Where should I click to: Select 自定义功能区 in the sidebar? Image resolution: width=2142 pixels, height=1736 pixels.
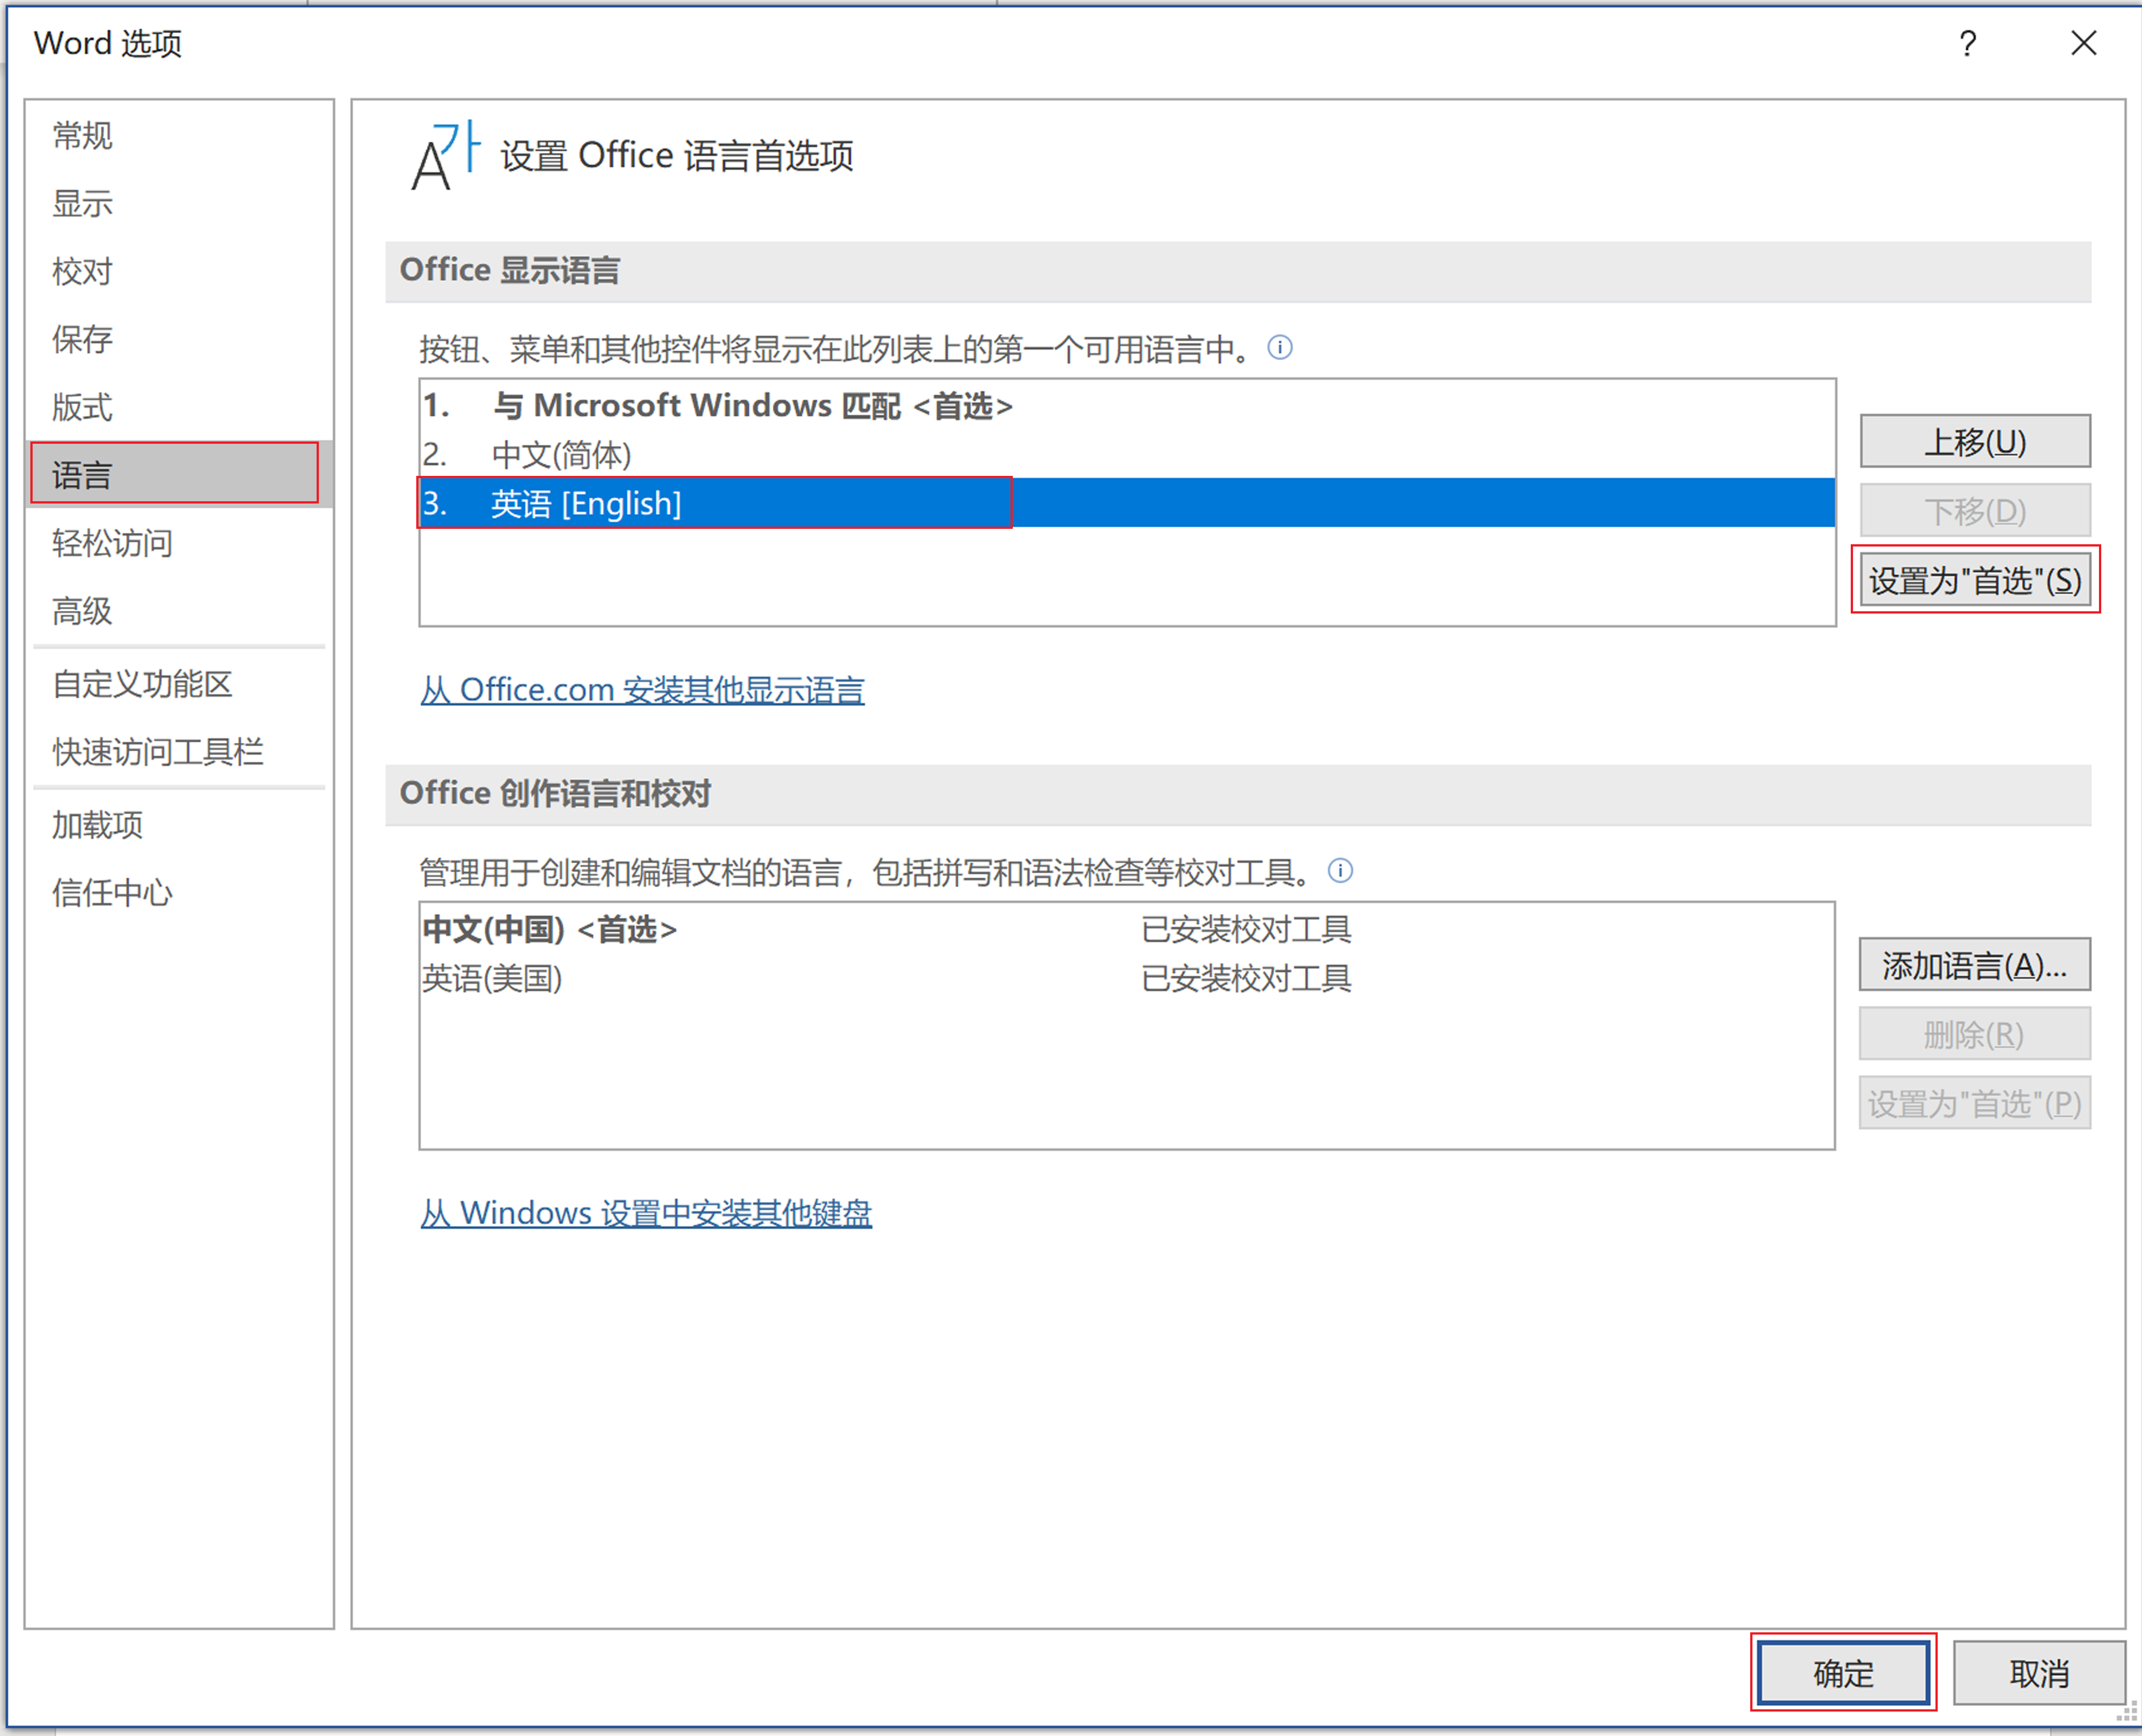point(142,684)
